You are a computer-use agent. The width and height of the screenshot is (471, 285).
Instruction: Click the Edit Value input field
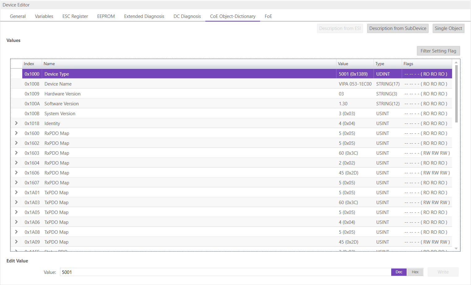point(225,272)
